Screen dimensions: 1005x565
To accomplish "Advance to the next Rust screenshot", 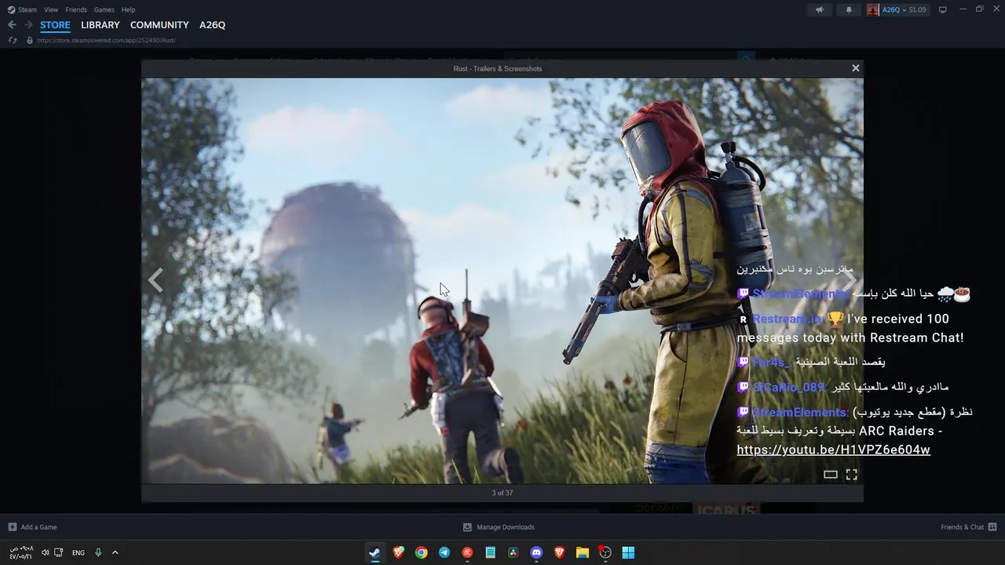I will [x=849, y=280].
